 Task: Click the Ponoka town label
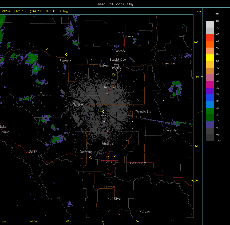(x=128, y=36)
